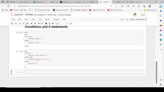Image resolution: width=164 pixels, height=92 pixels.
Task: Open the cell type Code dropdown
Action: point(61,24)
